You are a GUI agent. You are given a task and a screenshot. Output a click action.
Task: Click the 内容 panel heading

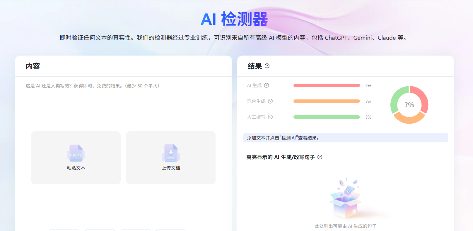click(x=33, y=66)
